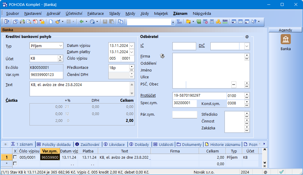Sort the table by the Celkem column header
Screen dimensions: 303x175
213,151
